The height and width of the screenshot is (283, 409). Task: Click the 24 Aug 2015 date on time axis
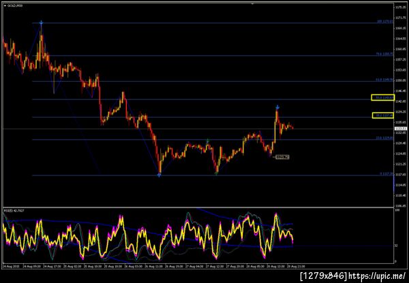point(10,267)
